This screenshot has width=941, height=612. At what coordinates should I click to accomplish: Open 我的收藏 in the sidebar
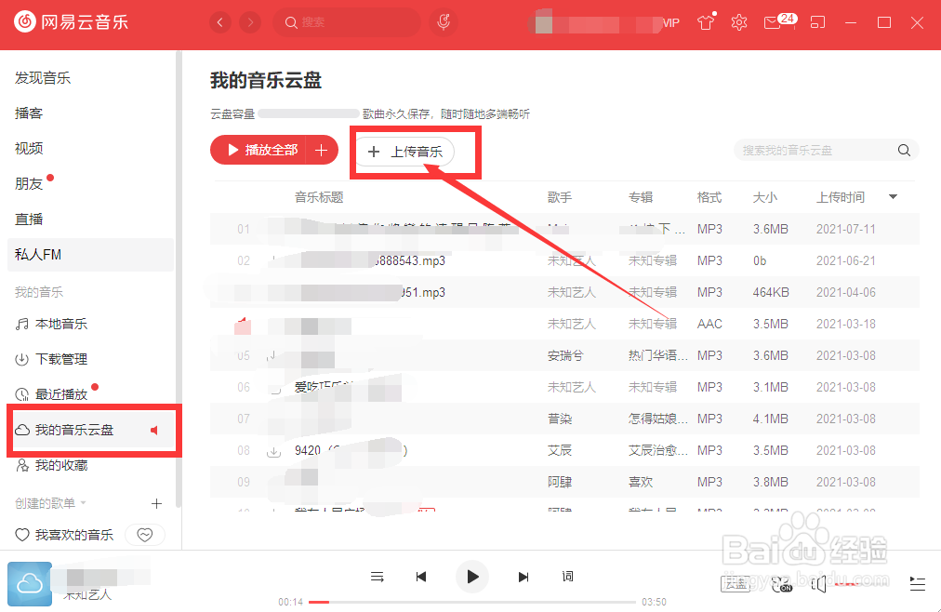(x=52, y=465)
